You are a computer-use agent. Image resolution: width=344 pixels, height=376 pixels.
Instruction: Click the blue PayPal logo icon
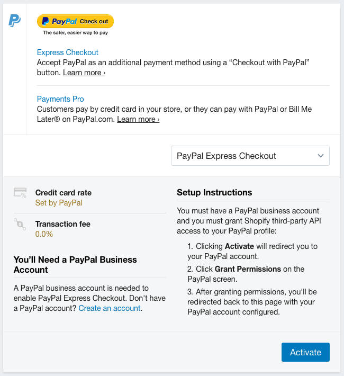14,21
